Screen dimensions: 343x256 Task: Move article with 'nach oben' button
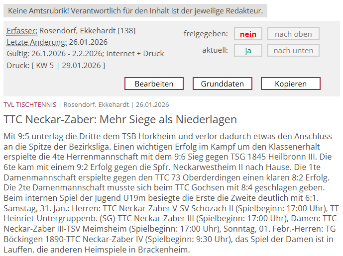[293, 34]
